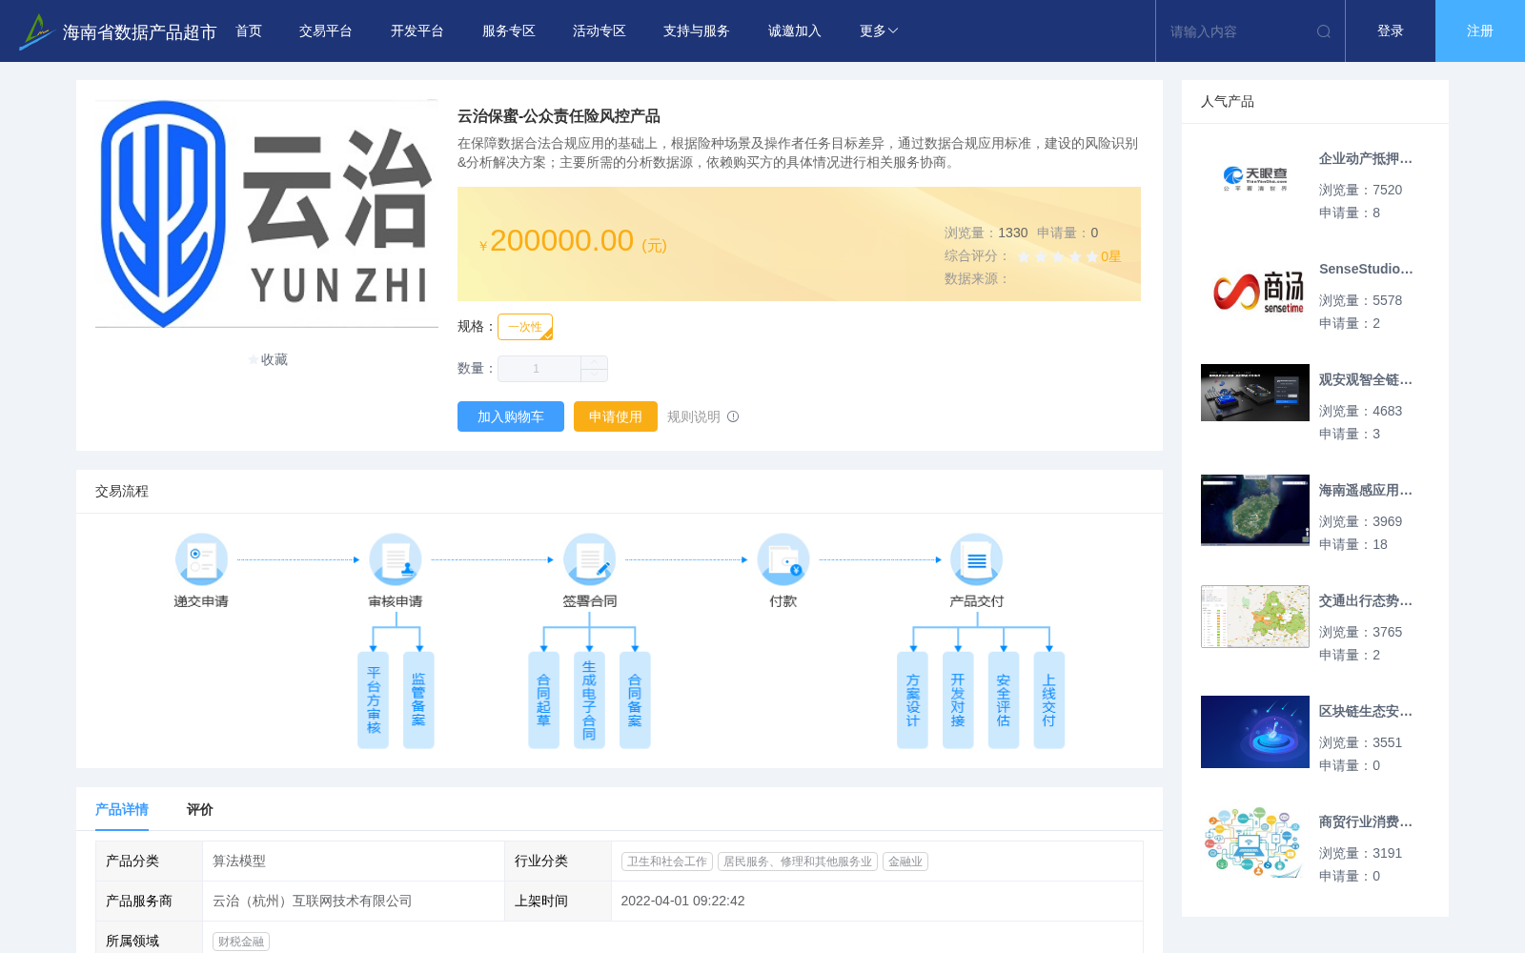This screenshot has width=1525, height=953.
Task: Open the 海南遥感应用 product thumbnail
Action: pos(1255,510)
